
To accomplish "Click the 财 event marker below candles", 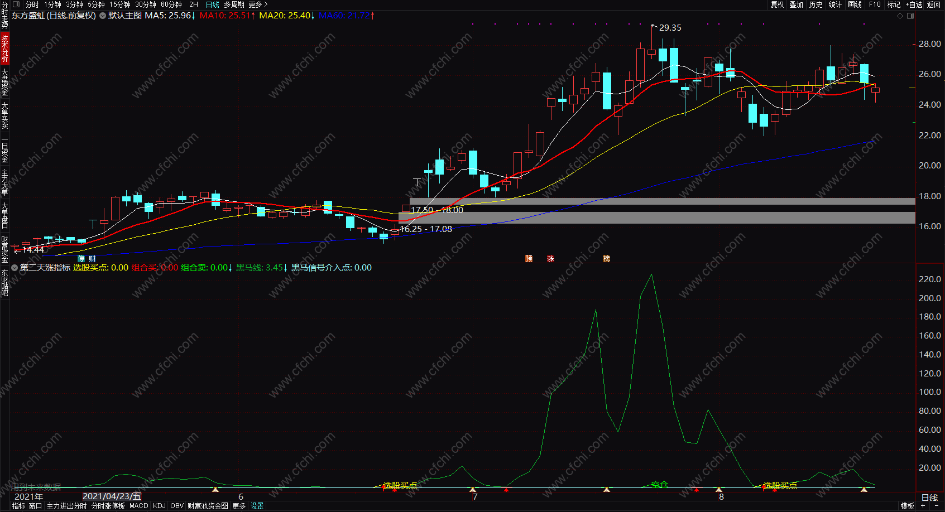I will coord(92,258).
